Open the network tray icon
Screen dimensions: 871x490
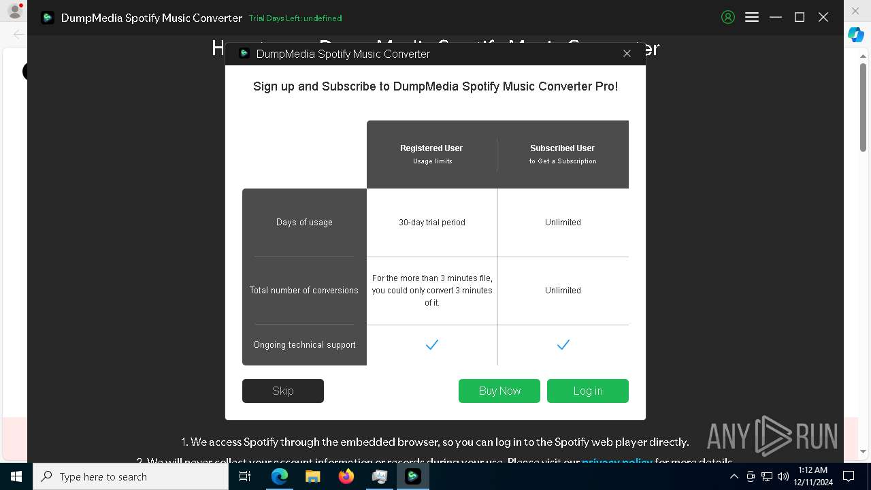(767, 476)
